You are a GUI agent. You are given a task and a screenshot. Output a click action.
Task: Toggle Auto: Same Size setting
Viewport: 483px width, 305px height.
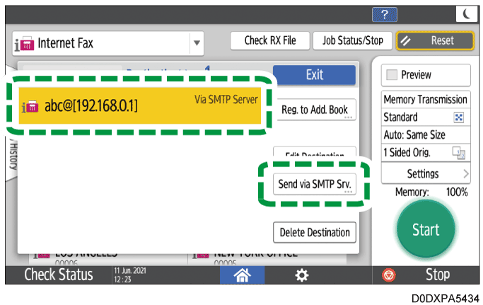coord(425,134)
